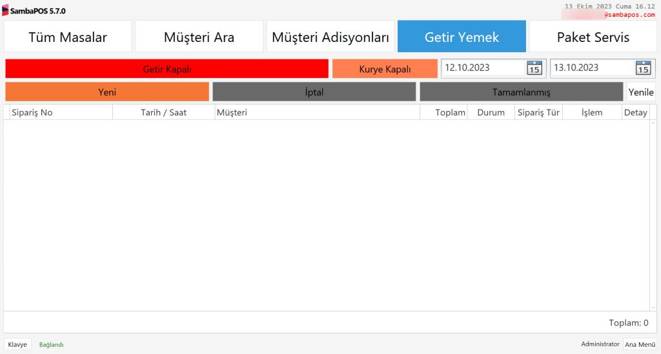The image size is (661, 354).
Task: Show Tamamlanmış orders filter
Action: (x=521, y=92)
